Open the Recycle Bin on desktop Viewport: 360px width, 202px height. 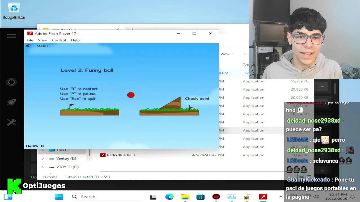(14, 11)
